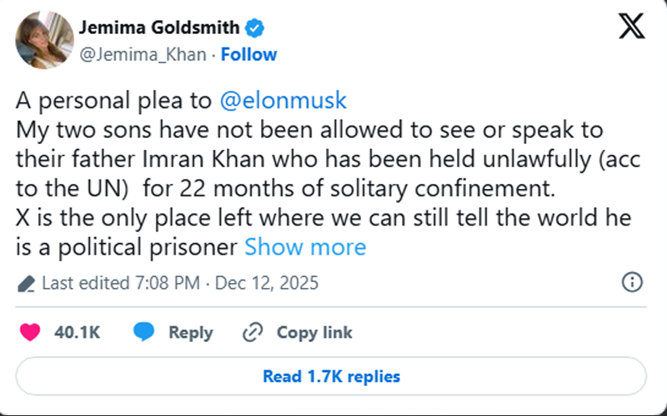This screenshot has width=667, height=416.
Task: Click the Last edited 7:08 PM label
Action: click(120, 283)
